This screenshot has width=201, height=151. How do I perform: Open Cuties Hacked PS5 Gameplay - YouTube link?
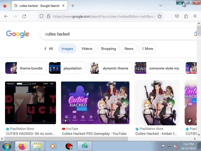(94, 134)
